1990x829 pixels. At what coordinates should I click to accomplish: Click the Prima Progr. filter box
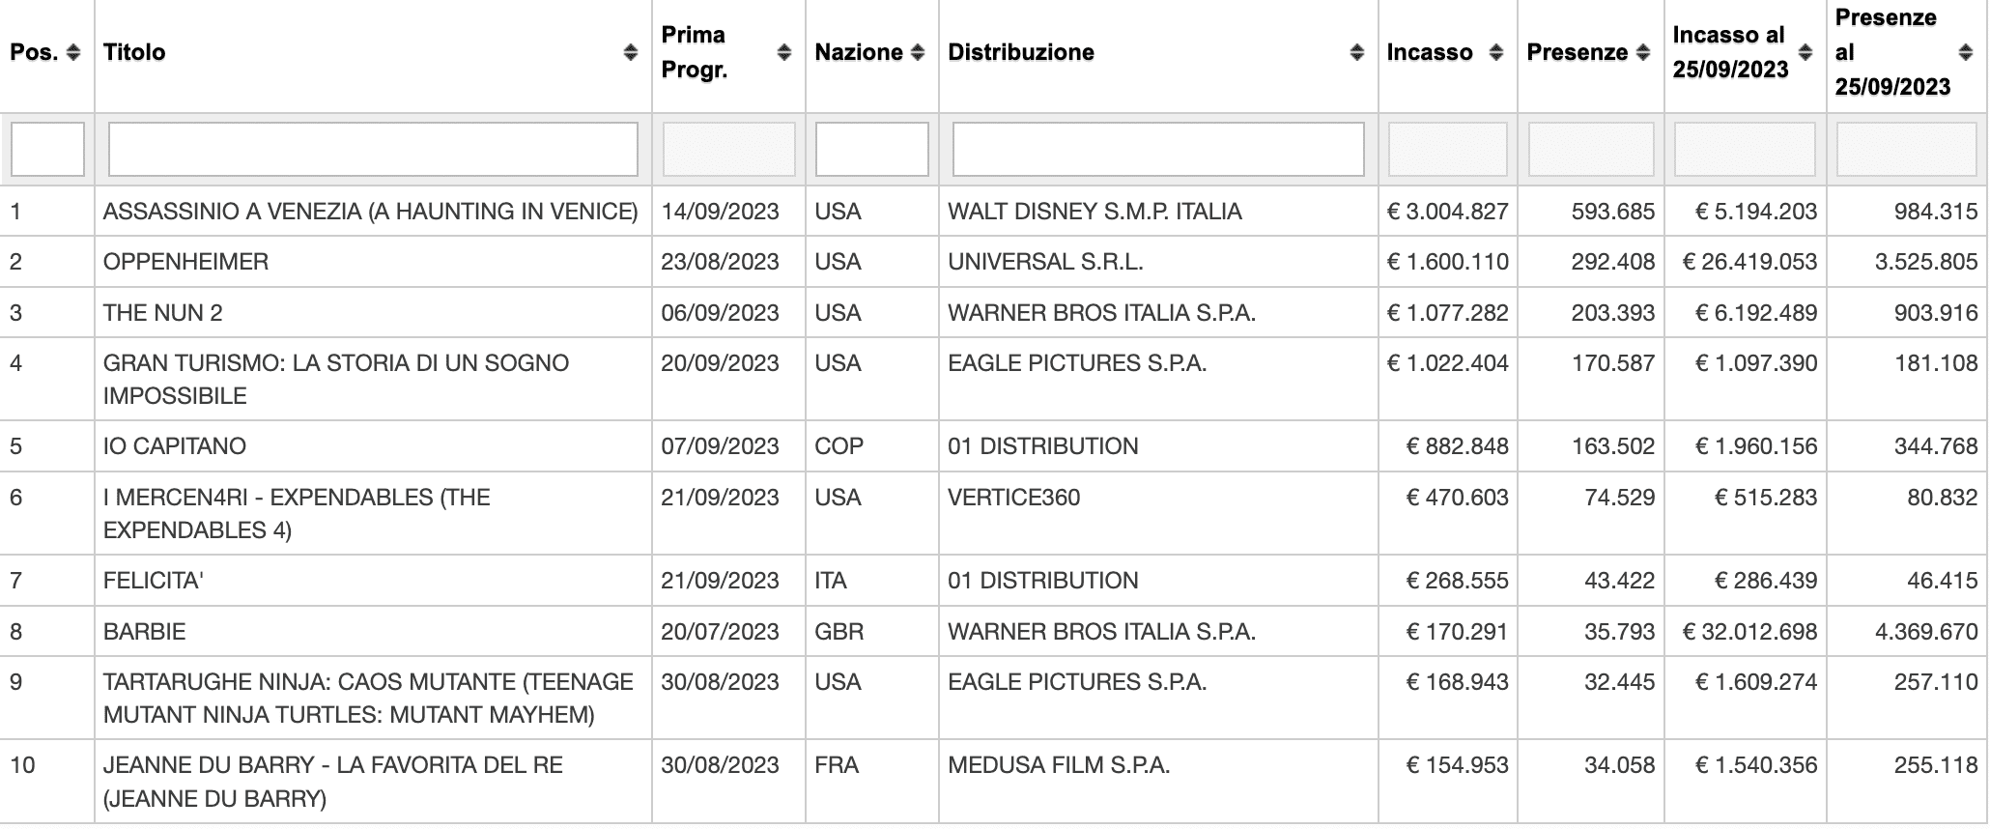click(x=728, y=149)
